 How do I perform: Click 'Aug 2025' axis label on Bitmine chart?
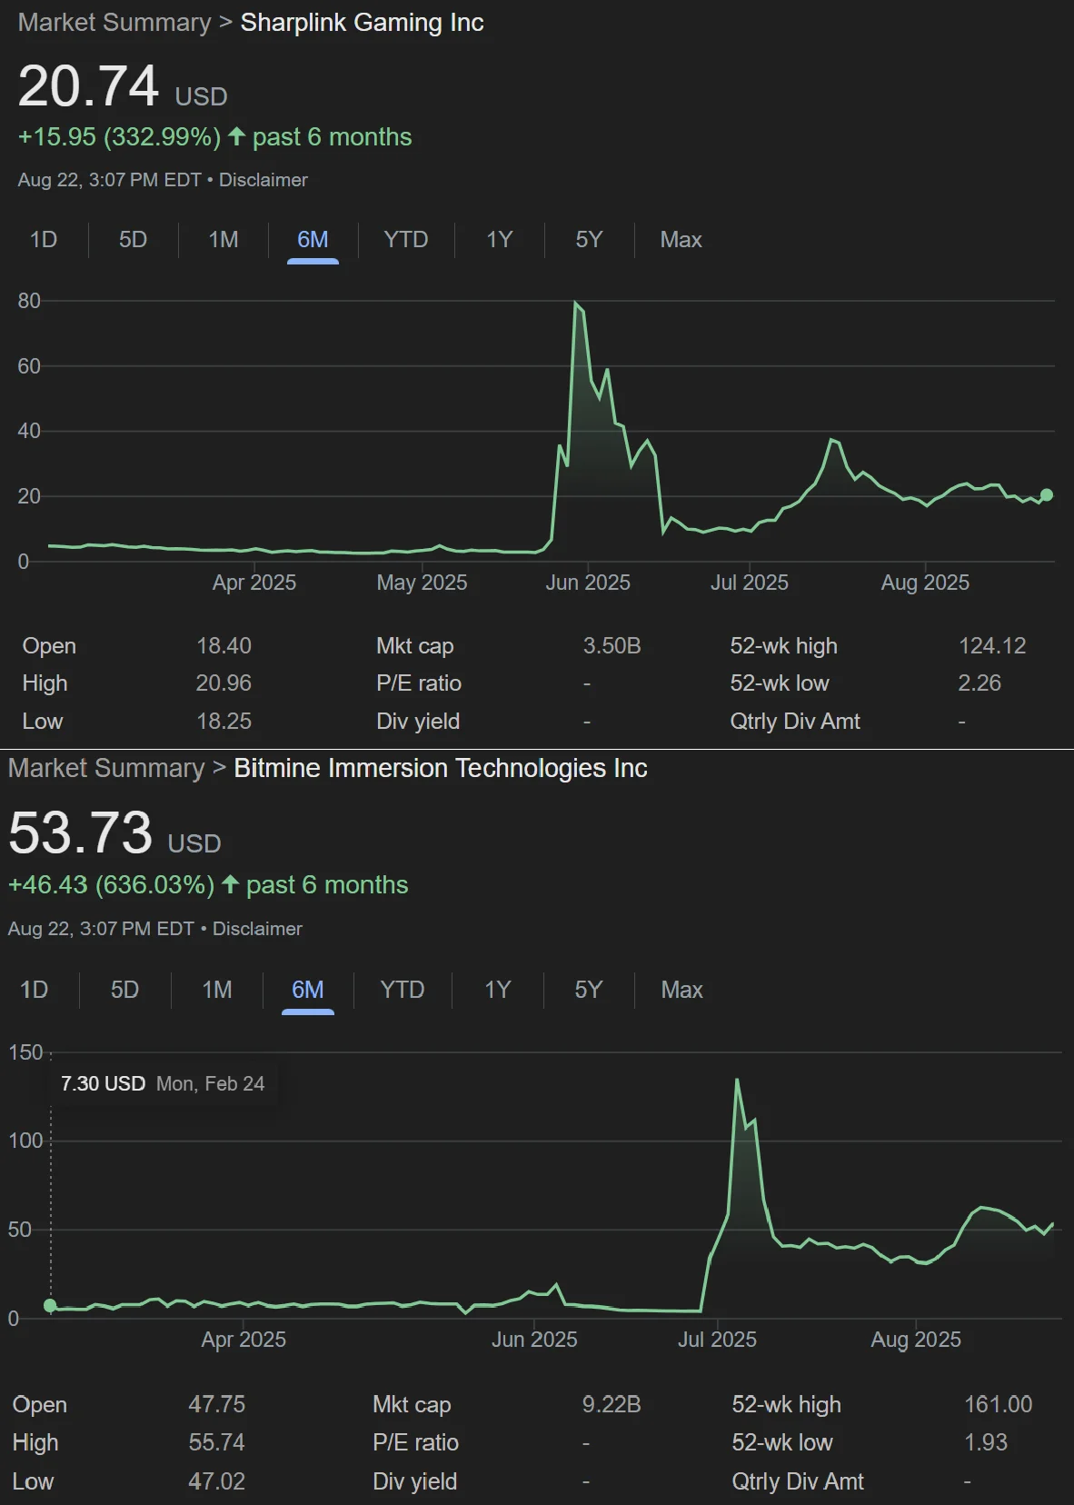click(916, 1340)
